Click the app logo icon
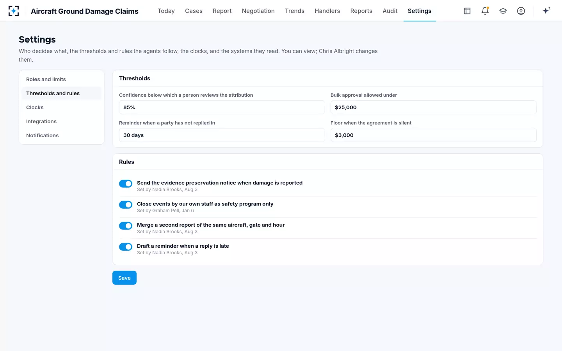Viewport: 562px width, 351px height. tap(14, 11)
